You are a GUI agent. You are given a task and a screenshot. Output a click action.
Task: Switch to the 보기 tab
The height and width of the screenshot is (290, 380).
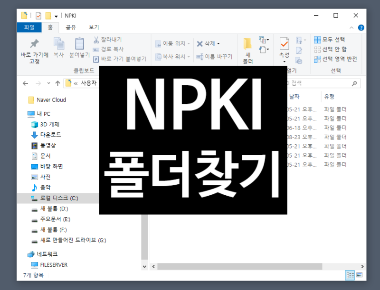point(94,28)
